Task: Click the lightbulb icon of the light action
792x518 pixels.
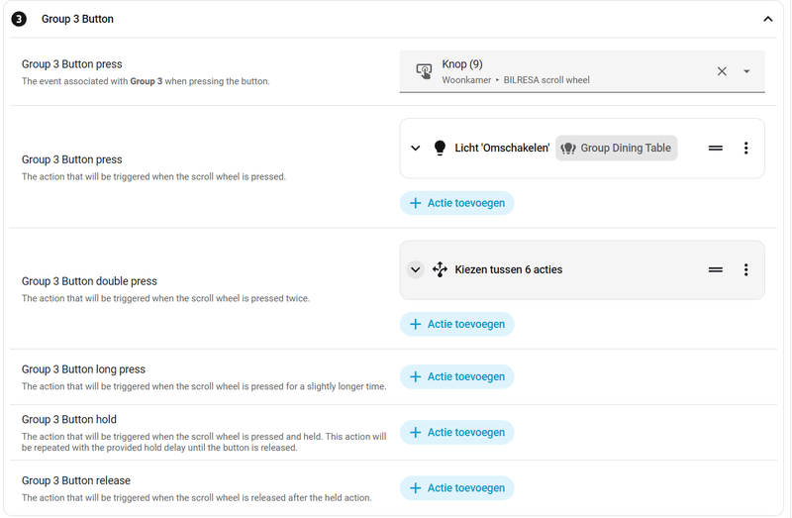Action: tap(441, 149)
